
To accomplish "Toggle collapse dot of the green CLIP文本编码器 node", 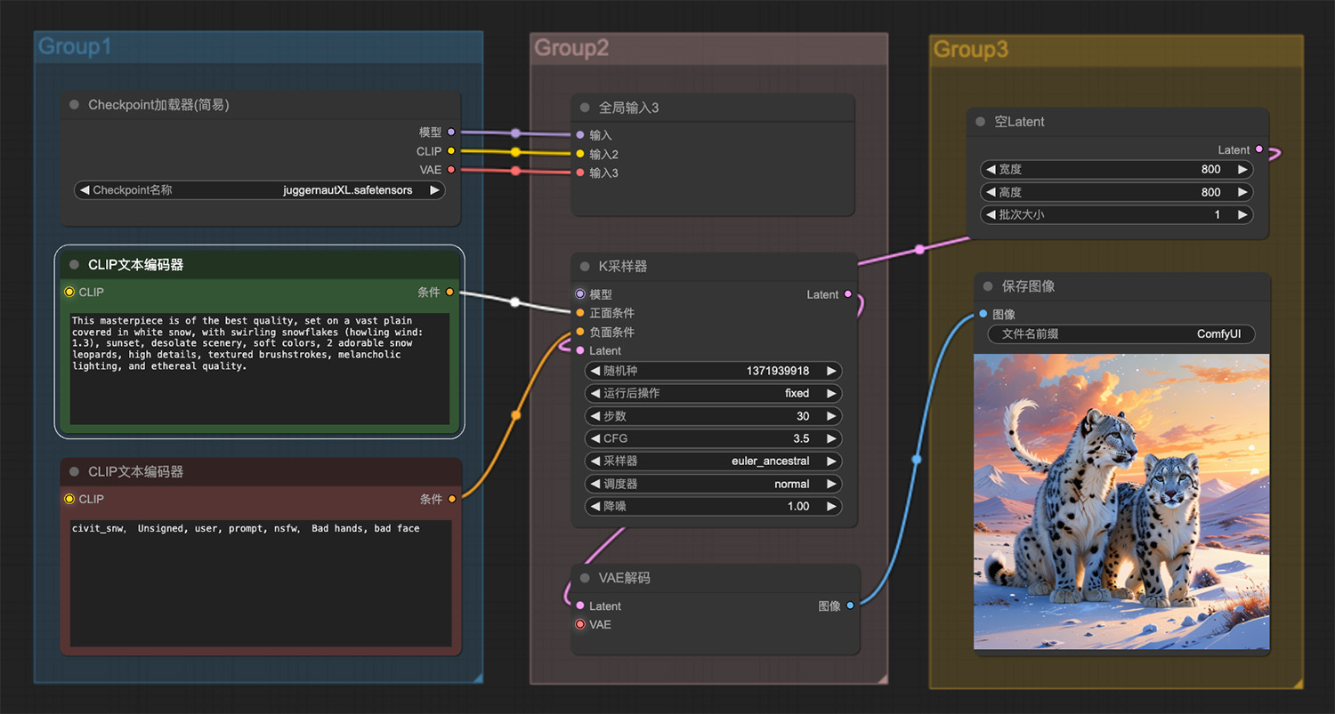I will coord(75,265).
